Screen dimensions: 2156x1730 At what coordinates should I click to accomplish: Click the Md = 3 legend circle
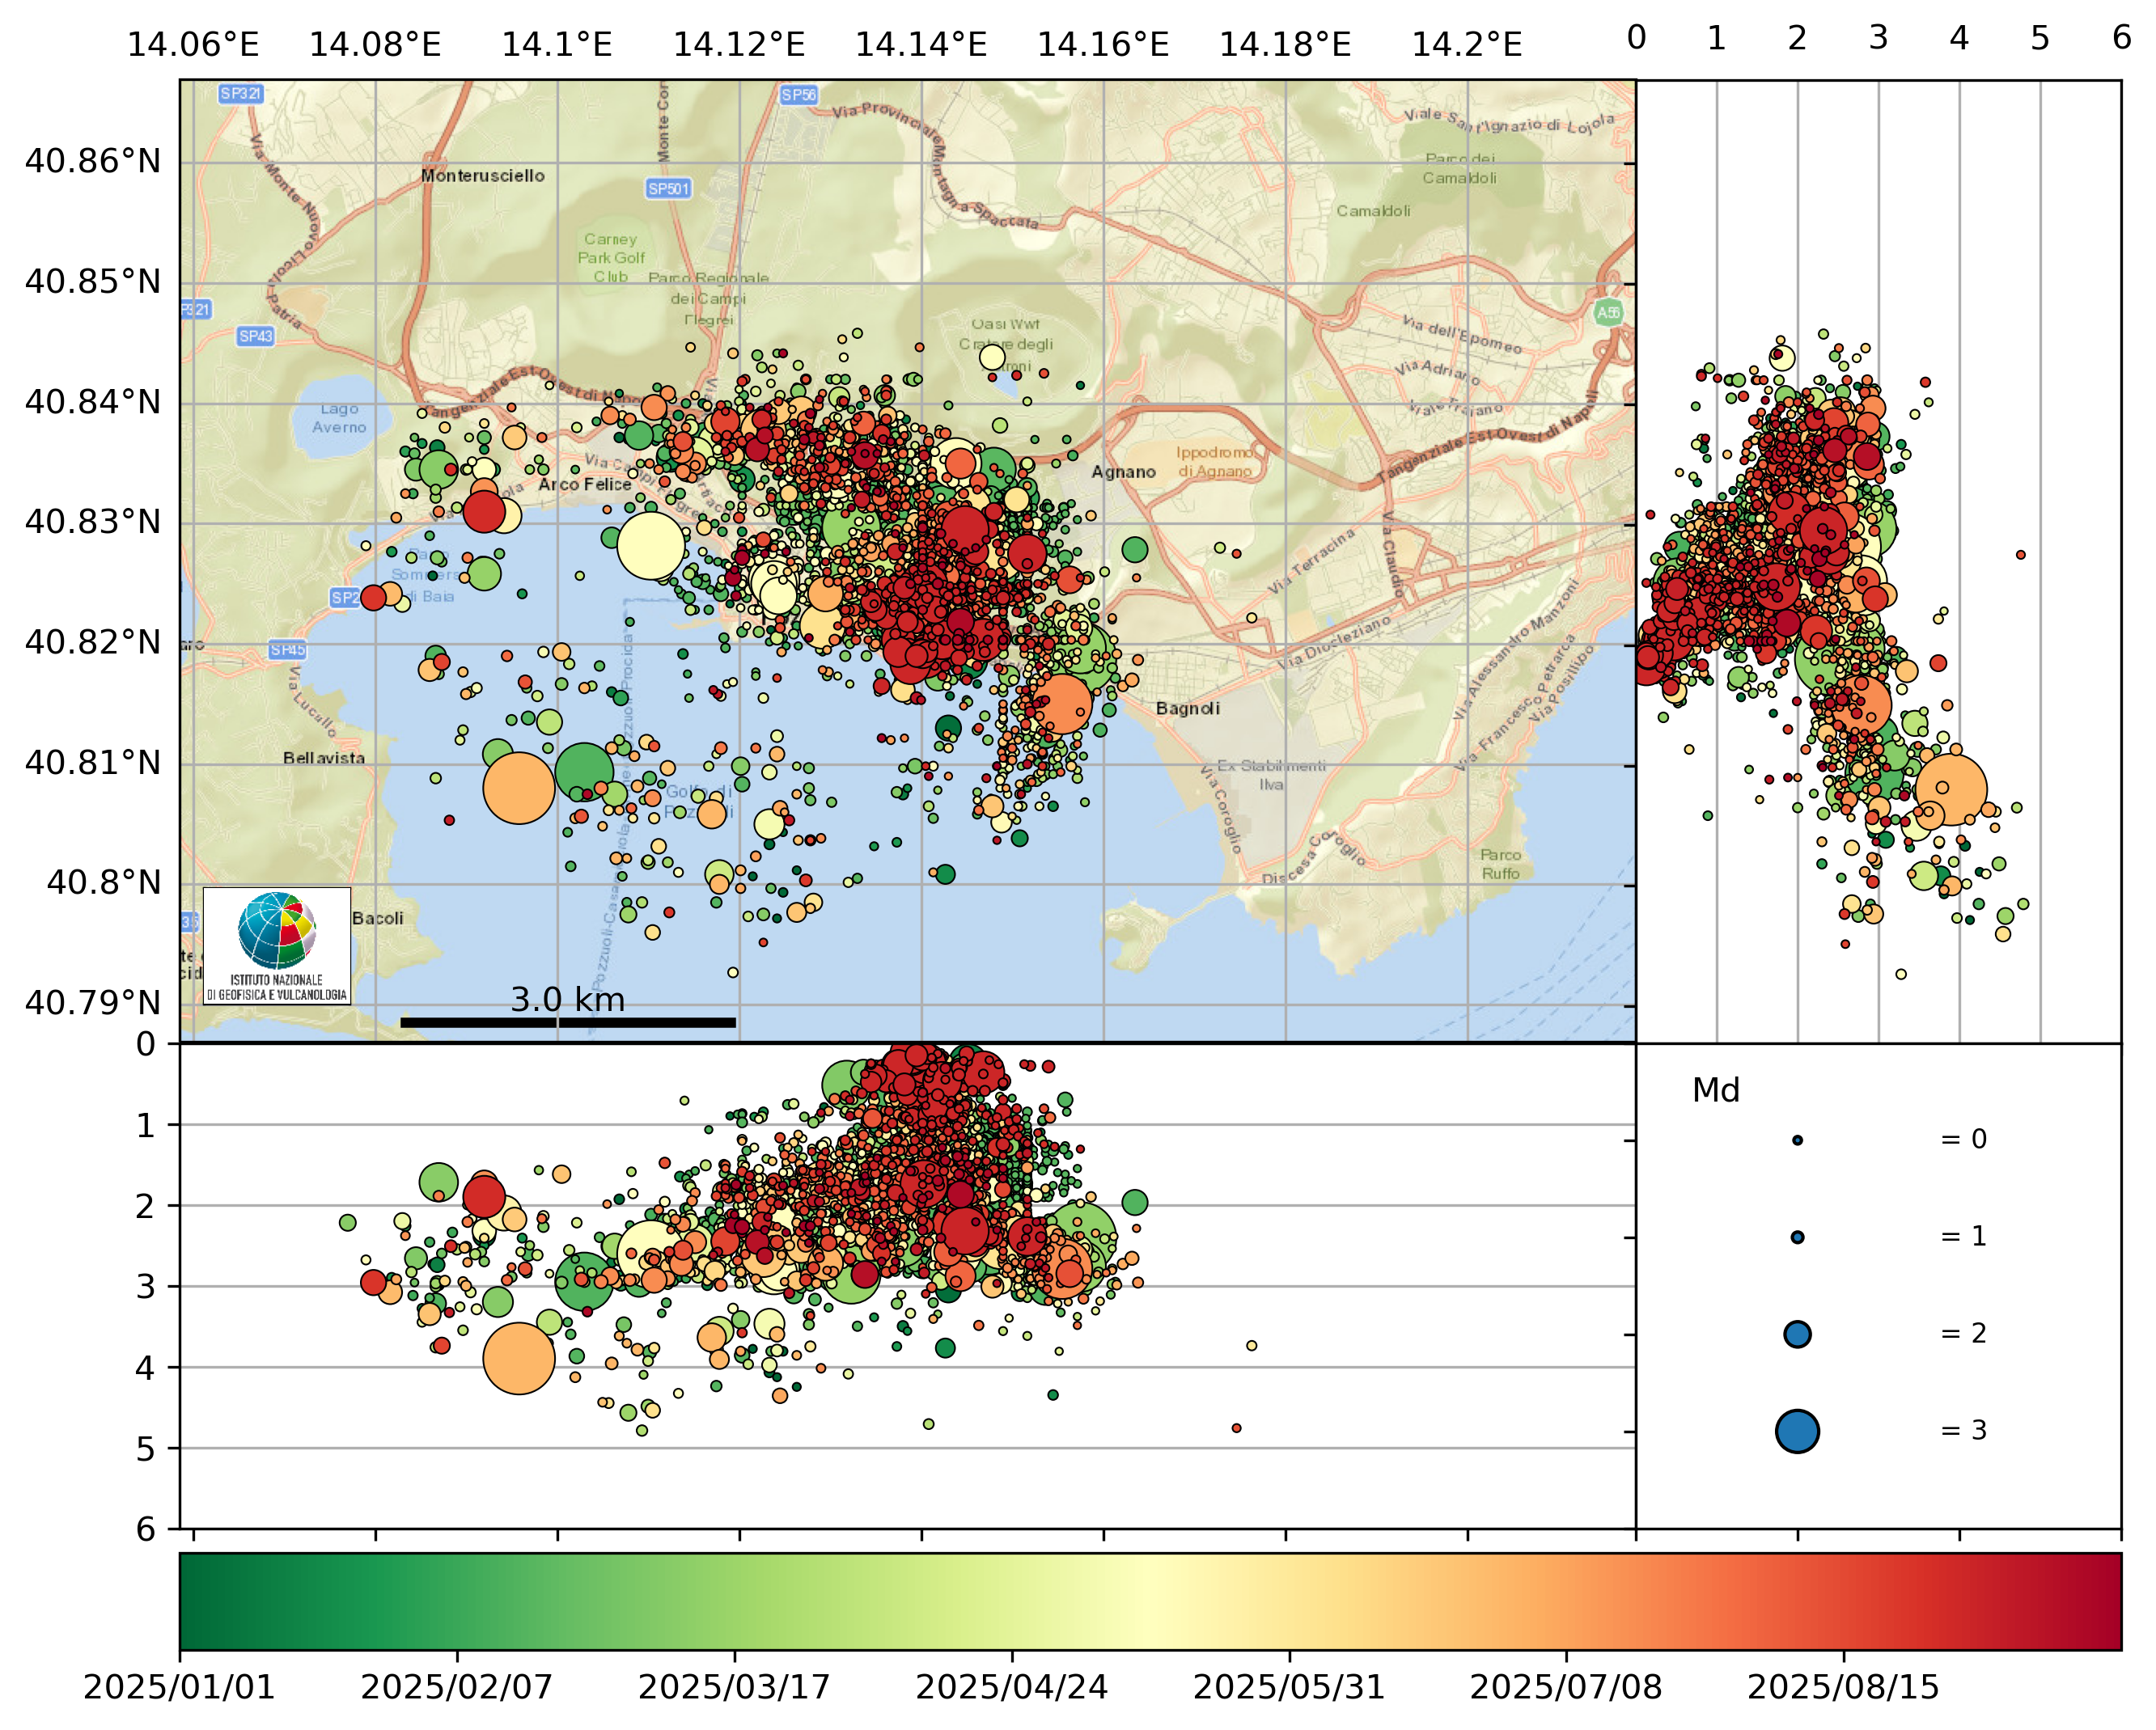click(x=1797, y=1431)
